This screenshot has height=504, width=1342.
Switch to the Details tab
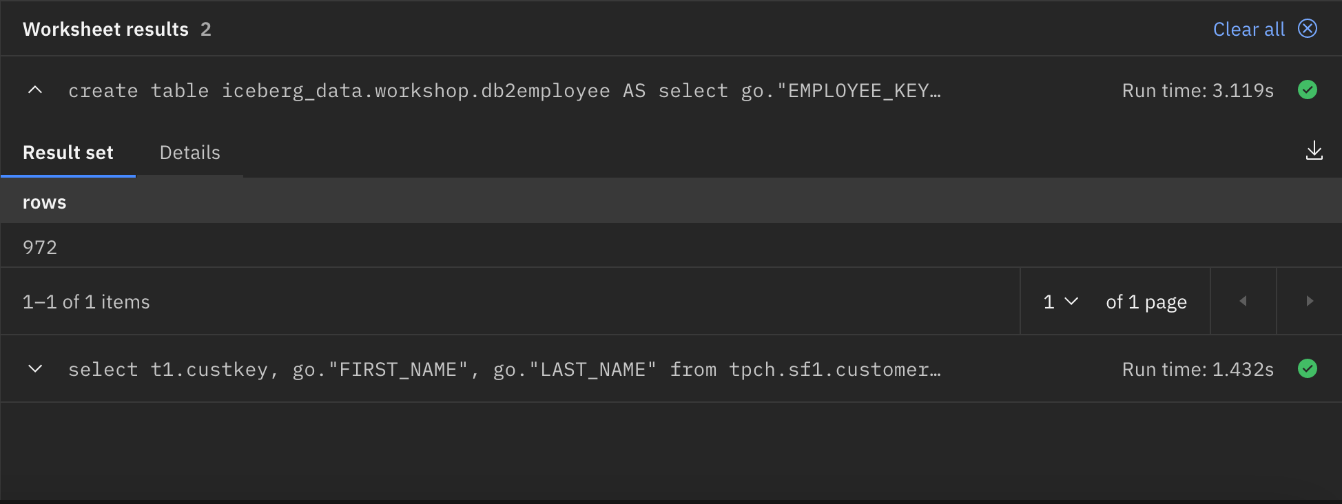click(190, 153)
